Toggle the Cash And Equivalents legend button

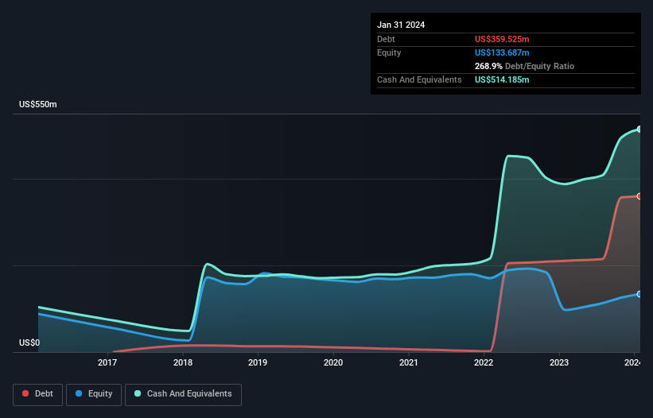tap(183, 394)
